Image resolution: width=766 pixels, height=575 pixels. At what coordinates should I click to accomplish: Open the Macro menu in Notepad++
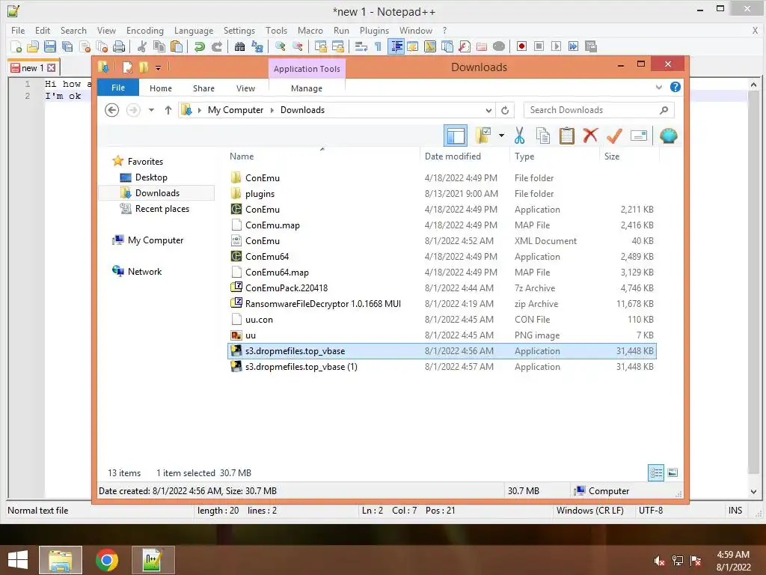click(x=310, y=30)
